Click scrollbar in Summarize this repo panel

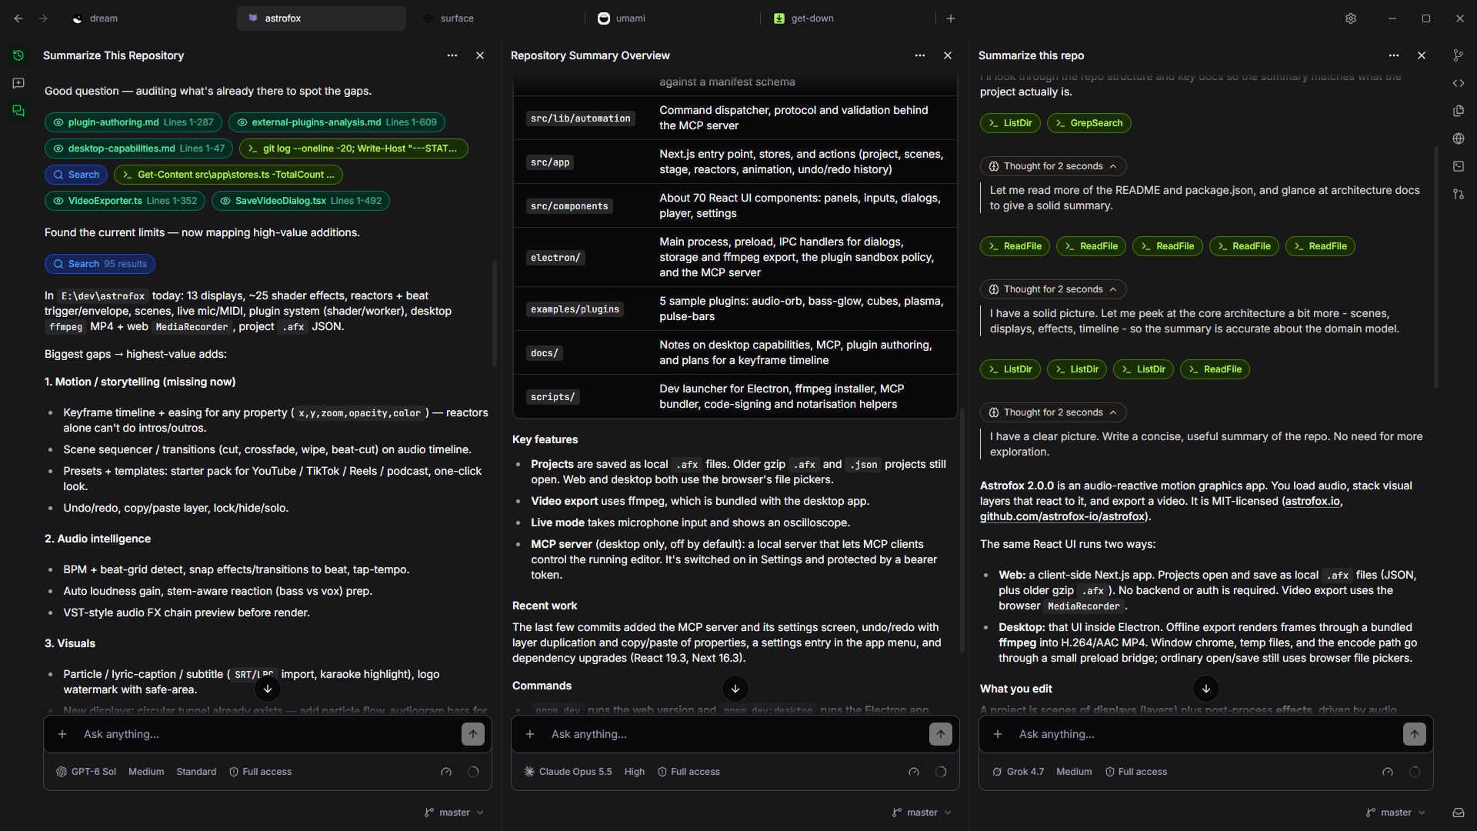click(1435, 268)
